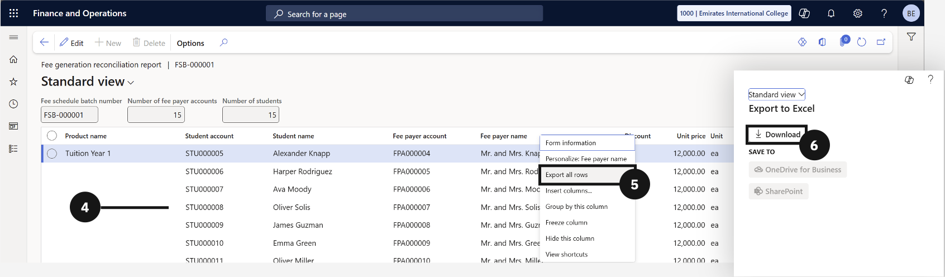Choose Export all rows
Image resolution: width=945 pixels, height=277 pixels.
point(587,175)
